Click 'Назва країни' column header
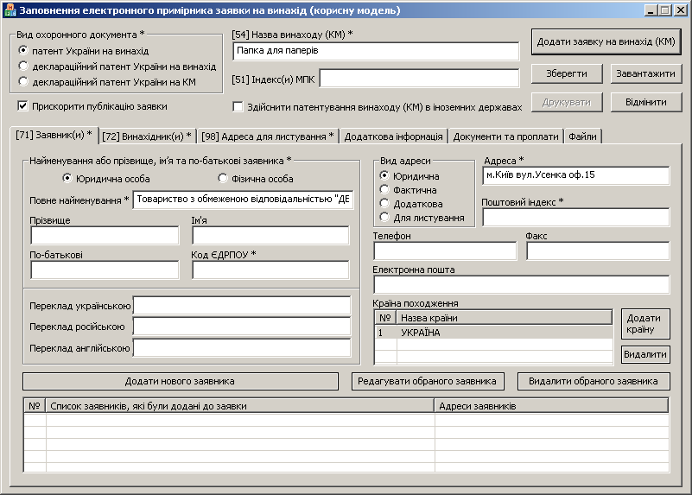The height and width of the screenshot is (495, 692). 504,318
